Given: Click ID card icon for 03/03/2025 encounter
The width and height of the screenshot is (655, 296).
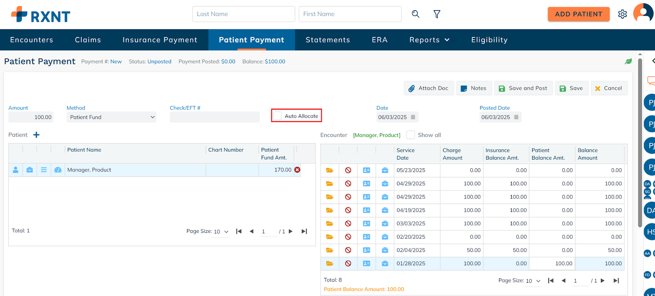Looking at the screenshot, I should click(366, 224).
